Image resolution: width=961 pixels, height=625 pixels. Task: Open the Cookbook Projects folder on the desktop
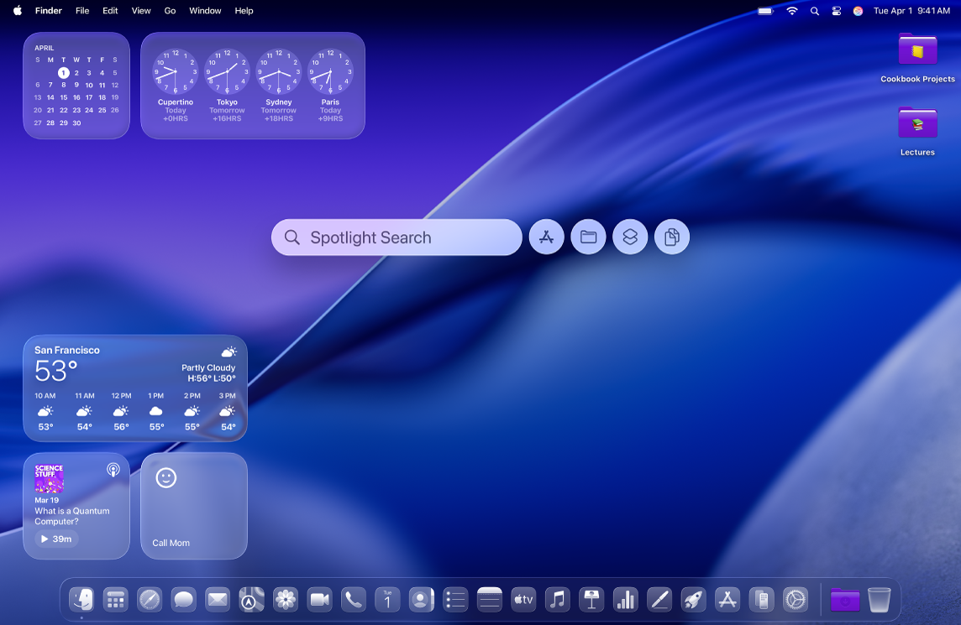tap(917, 50)
